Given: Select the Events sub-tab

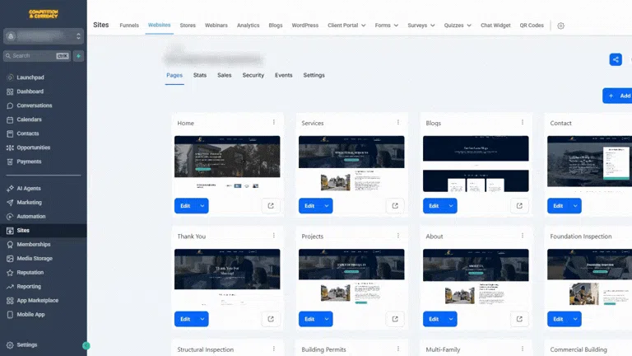Looking at the screenshot, I should pos(283,75).
